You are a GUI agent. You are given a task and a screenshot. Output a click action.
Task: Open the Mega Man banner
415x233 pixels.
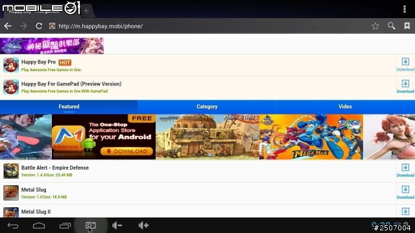pos(311,137)
